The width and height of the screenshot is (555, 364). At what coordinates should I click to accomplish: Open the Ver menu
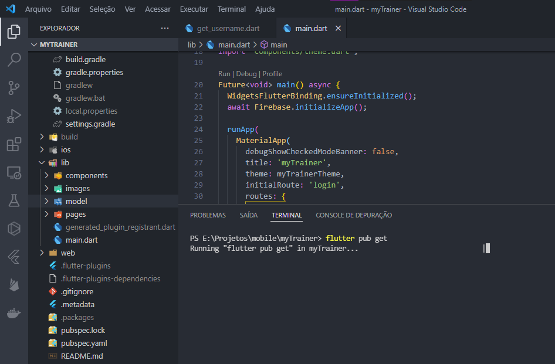(130, 9)
